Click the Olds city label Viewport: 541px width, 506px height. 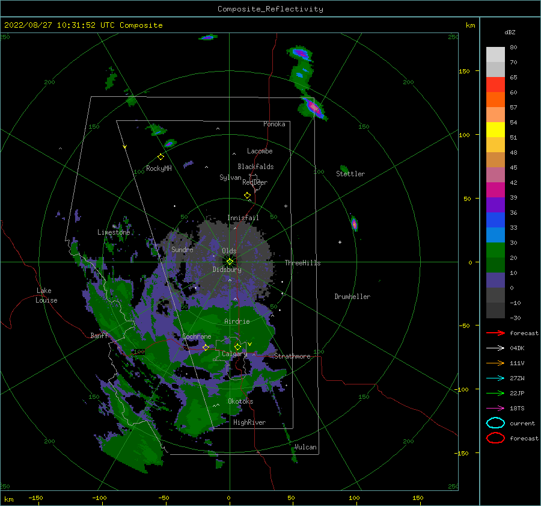click(x=229, y=250)
